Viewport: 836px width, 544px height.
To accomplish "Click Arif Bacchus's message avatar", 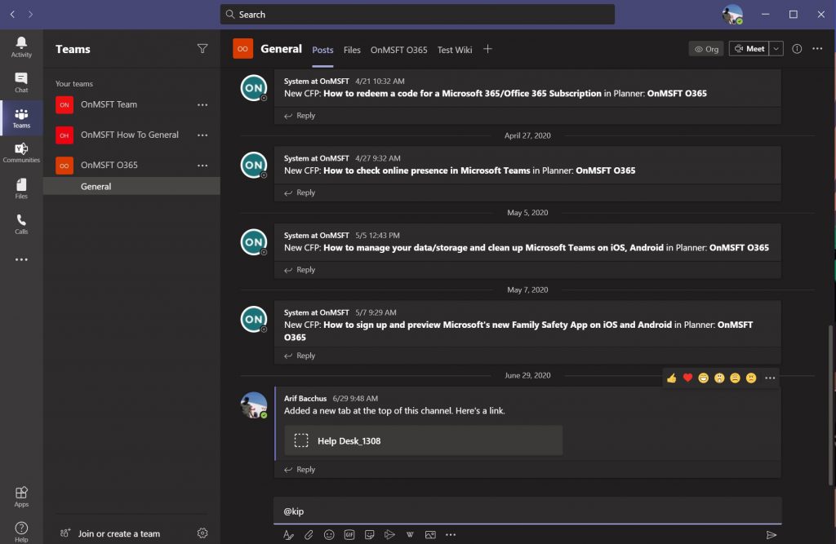I will click(x=254, y=405).
